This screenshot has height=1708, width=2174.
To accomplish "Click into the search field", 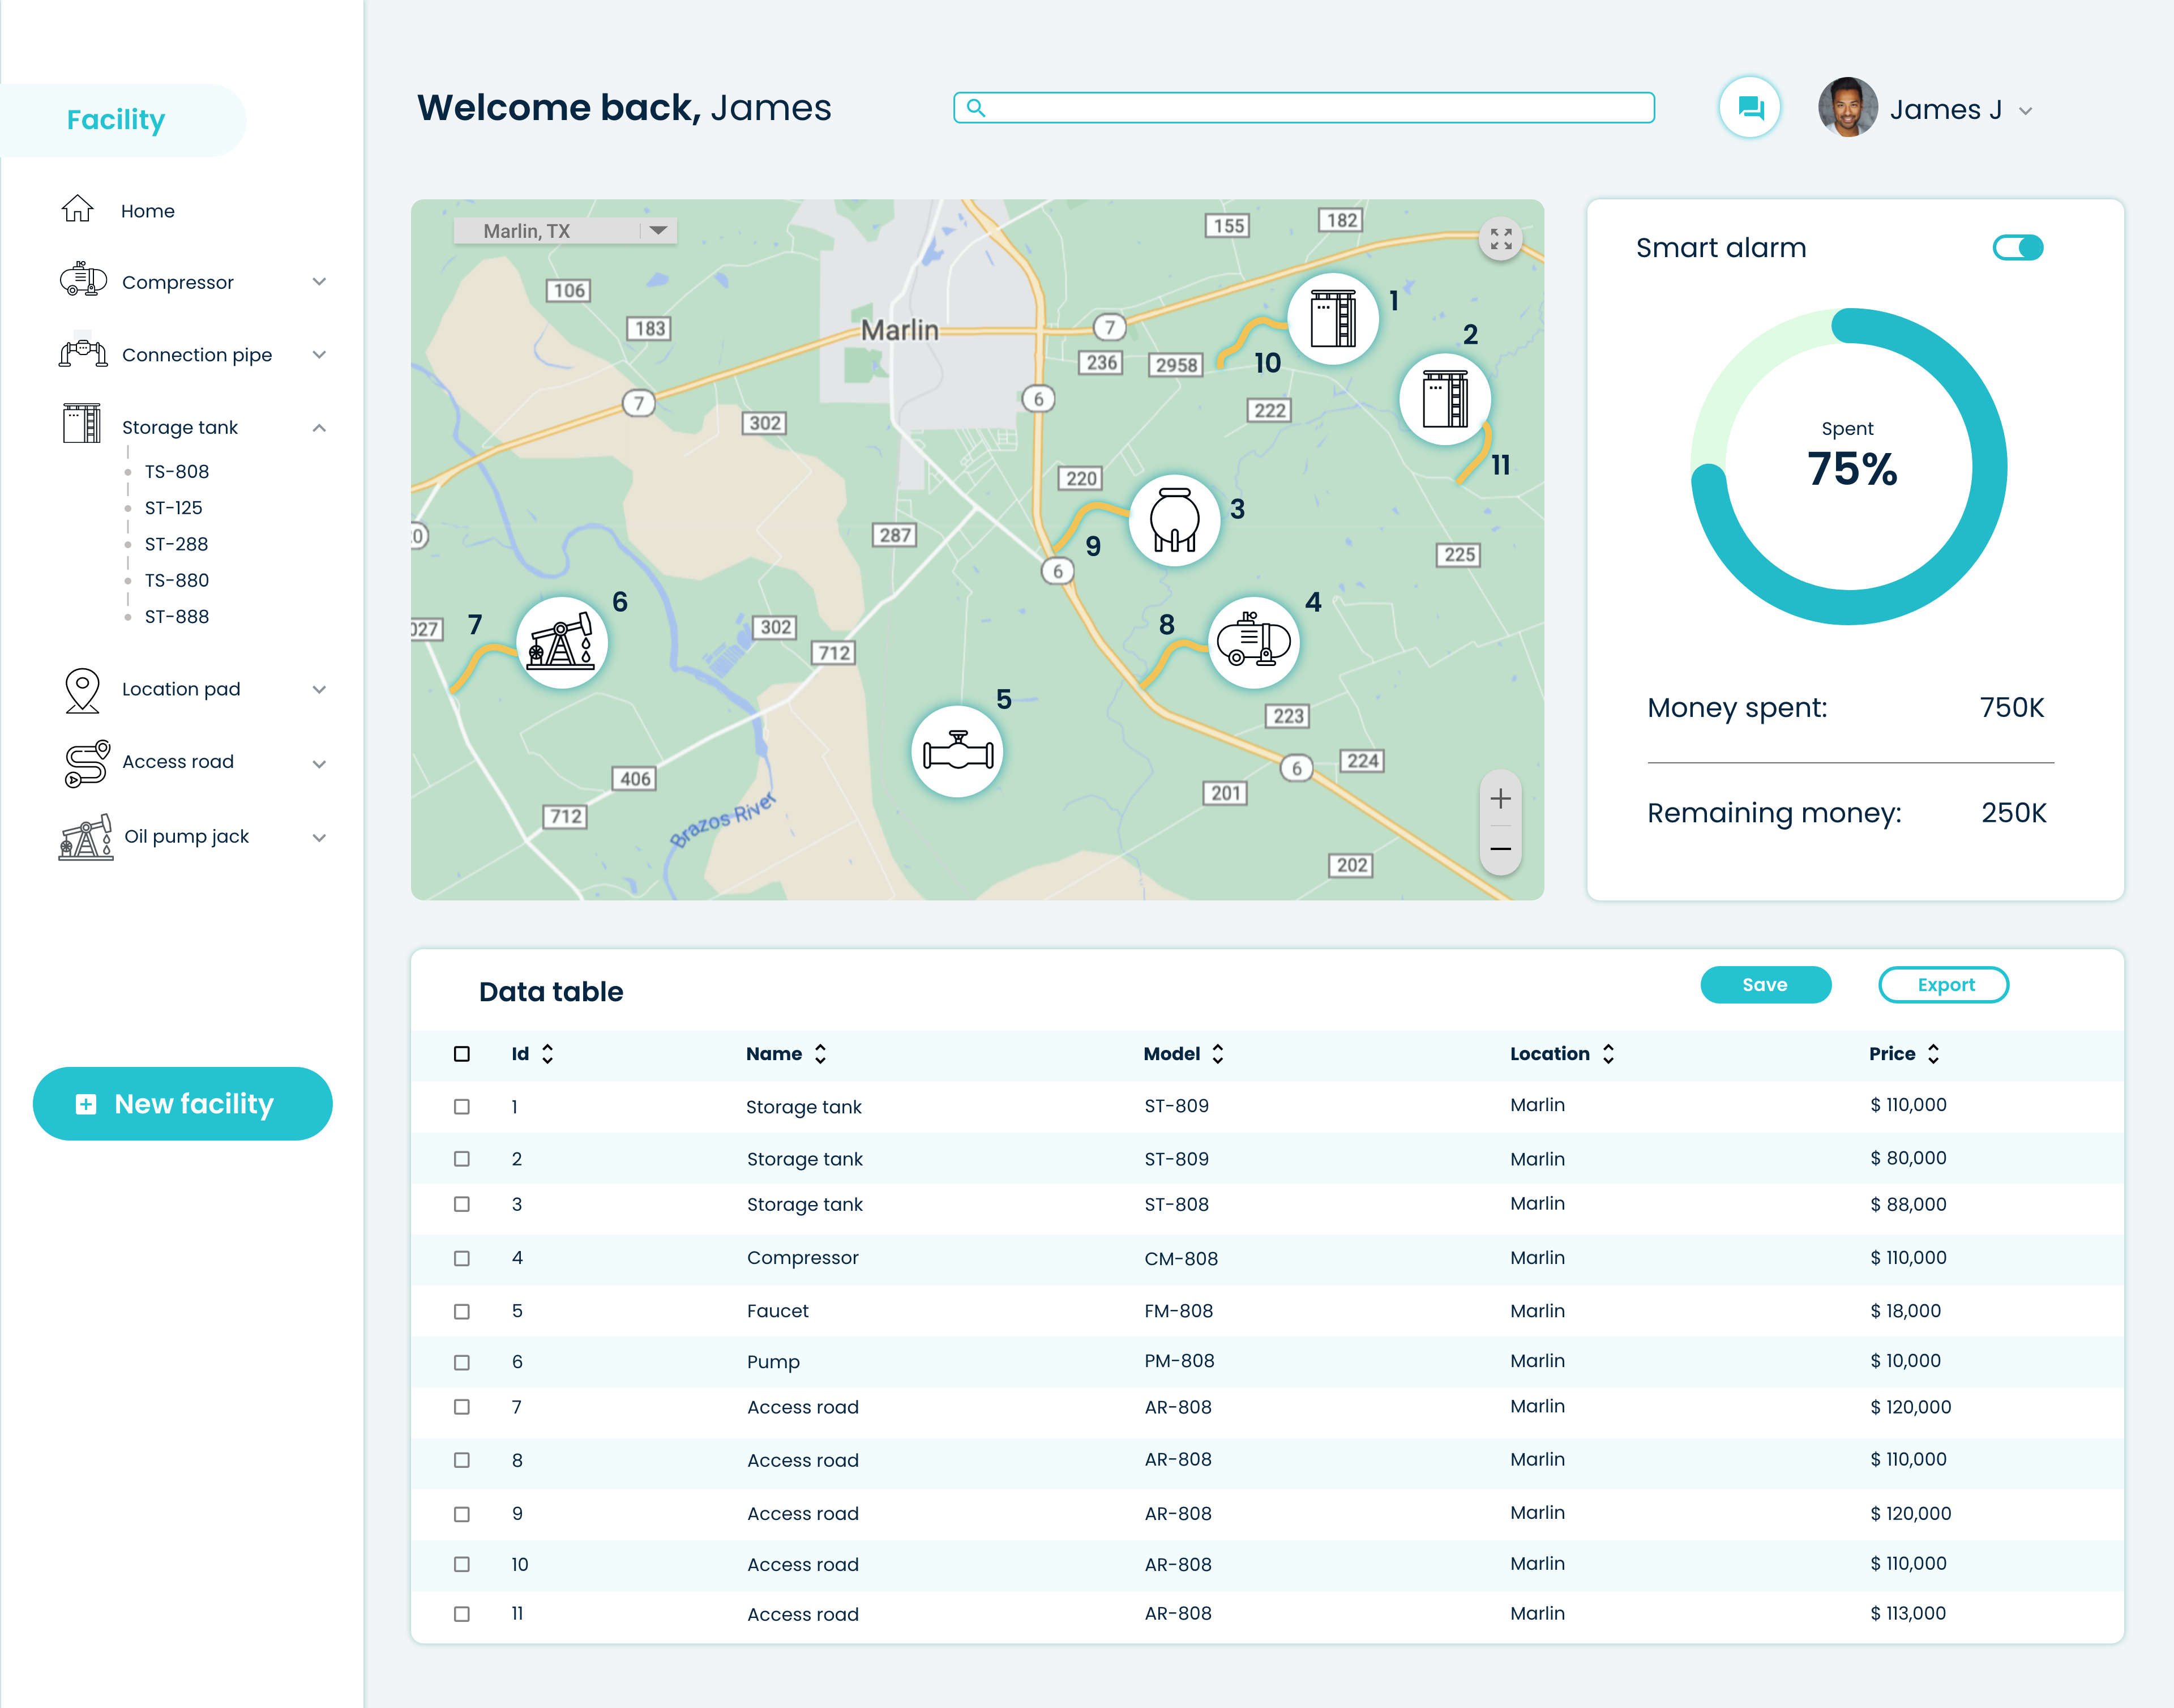I will [x=1303, y=108].
